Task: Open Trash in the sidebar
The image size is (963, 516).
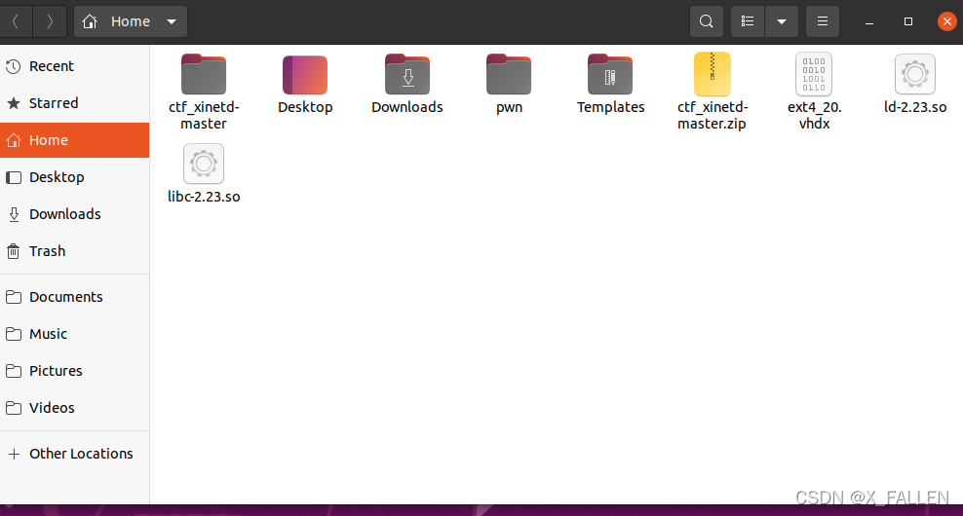Action: (74, 251)
